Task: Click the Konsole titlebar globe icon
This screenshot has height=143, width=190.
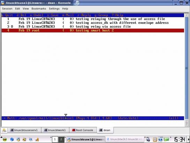Action: [77, 3]
